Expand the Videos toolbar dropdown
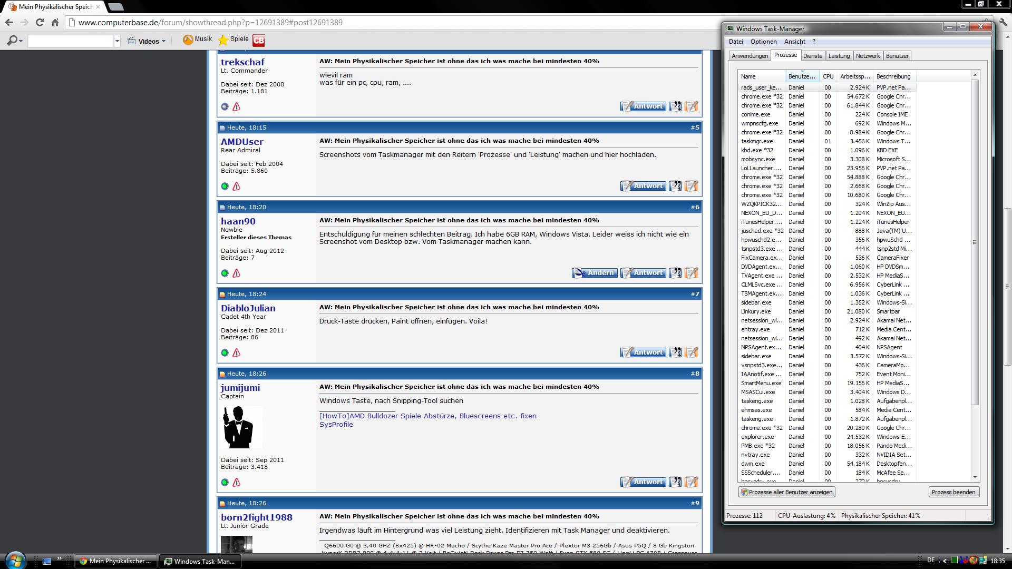 pyautogui.click(x=163, y=41)
